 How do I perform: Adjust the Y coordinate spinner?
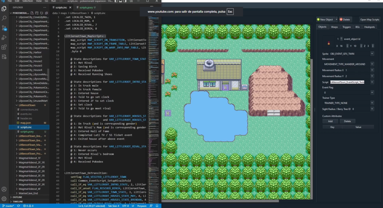point(361,46)
